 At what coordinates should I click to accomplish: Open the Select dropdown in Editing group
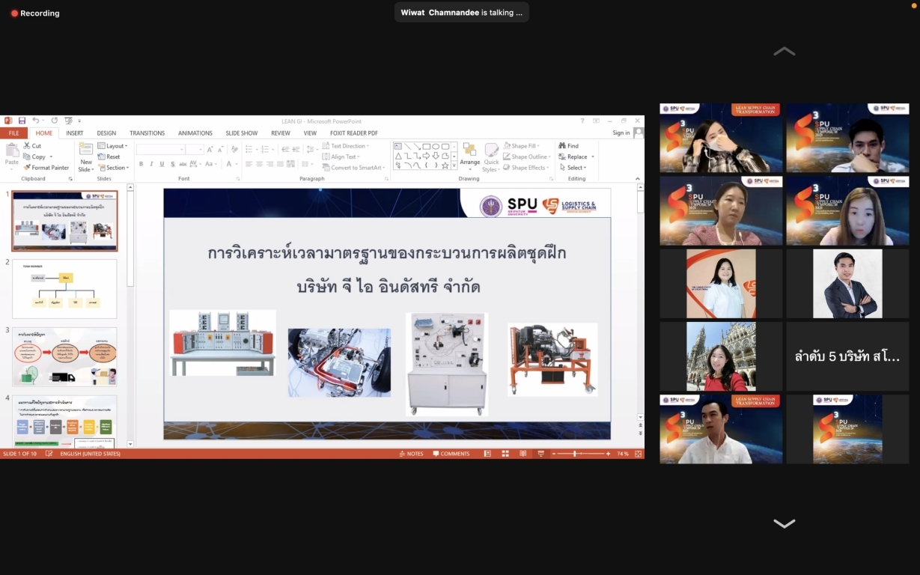[x=573, y=168]
